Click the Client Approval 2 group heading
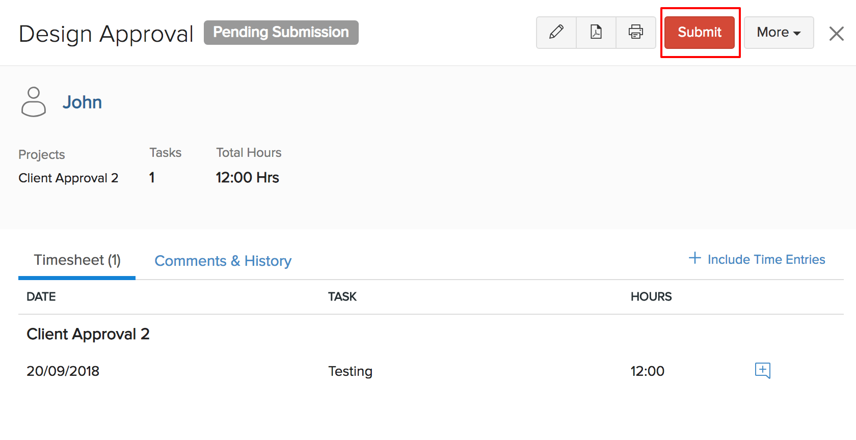 (88, 334)
